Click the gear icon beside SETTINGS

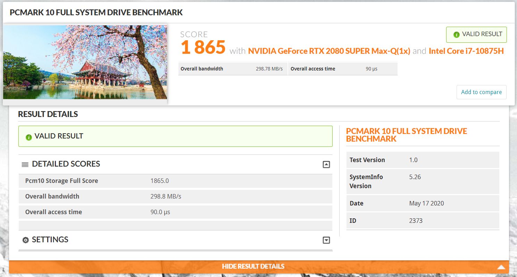pyautogui.click(x=25, y=240)
